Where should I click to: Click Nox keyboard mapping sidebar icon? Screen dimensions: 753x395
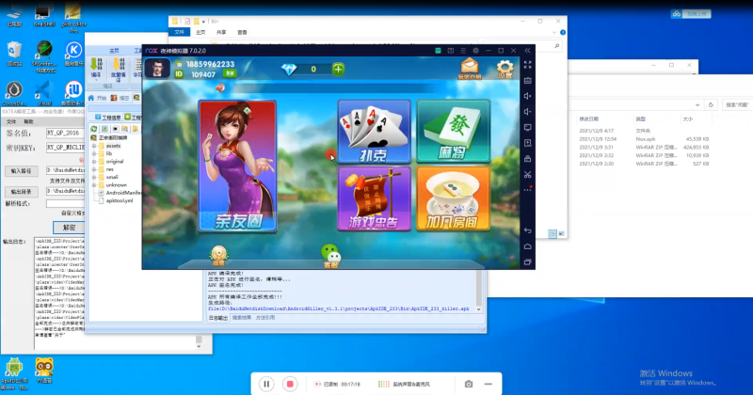click(x=527, y=80)
